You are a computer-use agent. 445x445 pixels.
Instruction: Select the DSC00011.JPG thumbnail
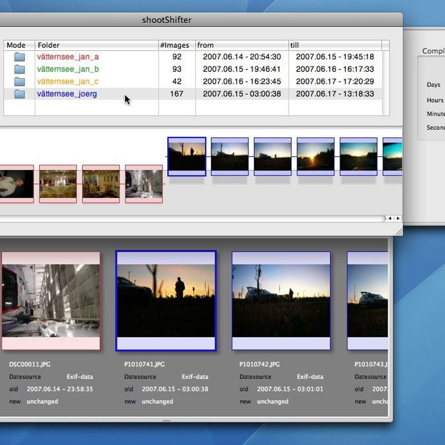coord(51,300)
